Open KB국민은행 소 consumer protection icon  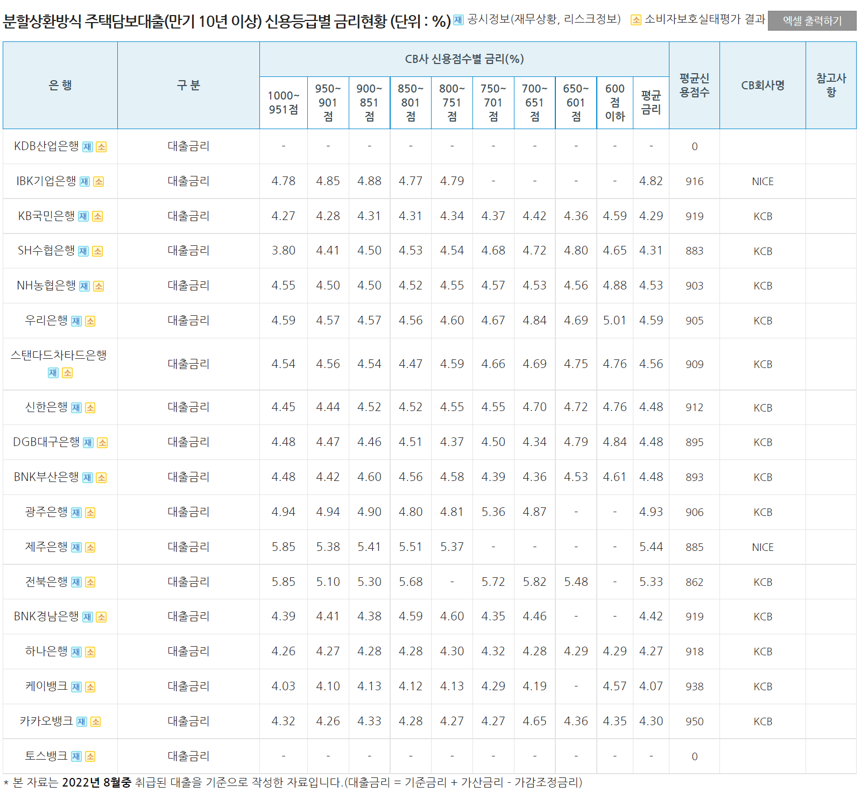[97, 216]
